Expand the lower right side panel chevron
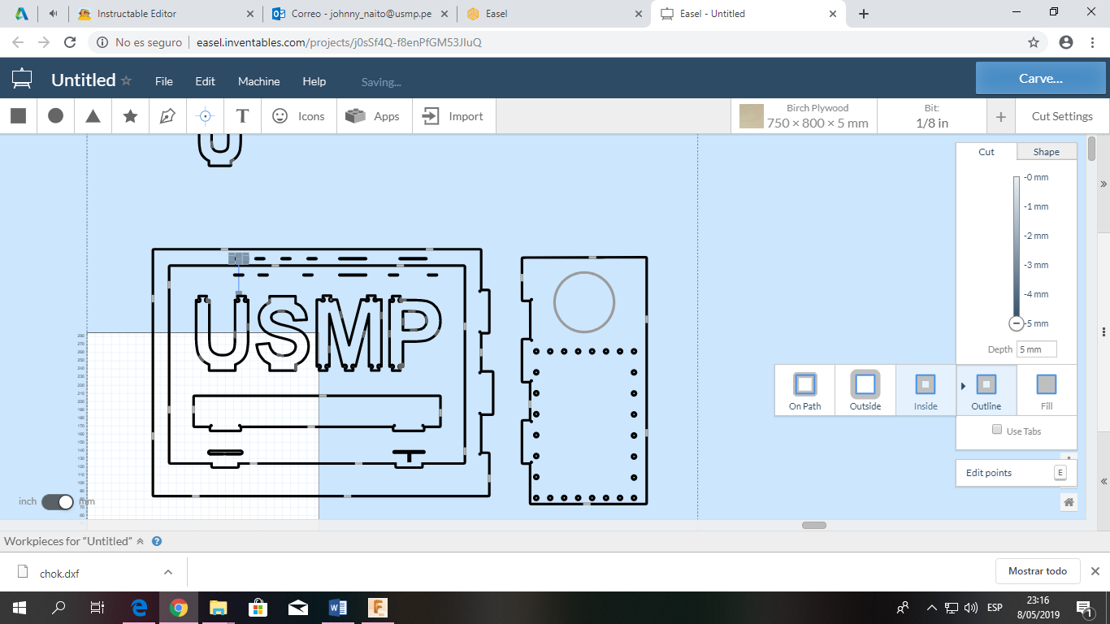The image size is (1110, 624). click(x=1103, y=482)
